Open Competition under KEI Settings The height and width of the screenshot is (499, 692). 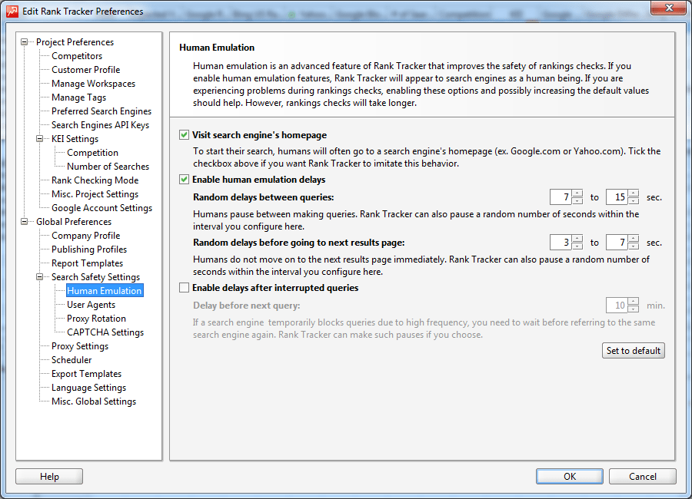tap(93, 153)
